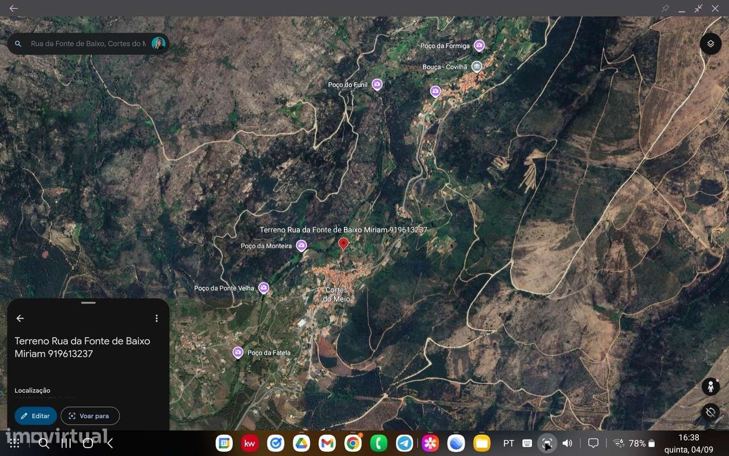Select the Poço do Funil marker
729x456 pixels.
tap(376, 85)
